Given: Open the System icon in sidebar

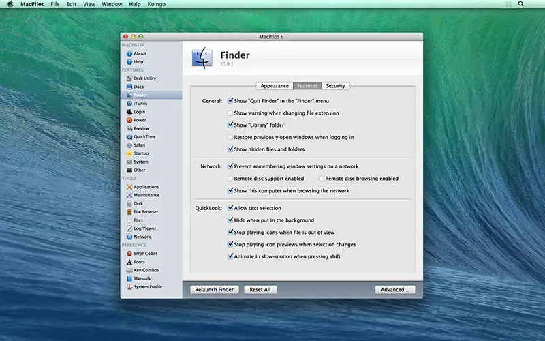Looking at the screenshot, I should (129, 162).
